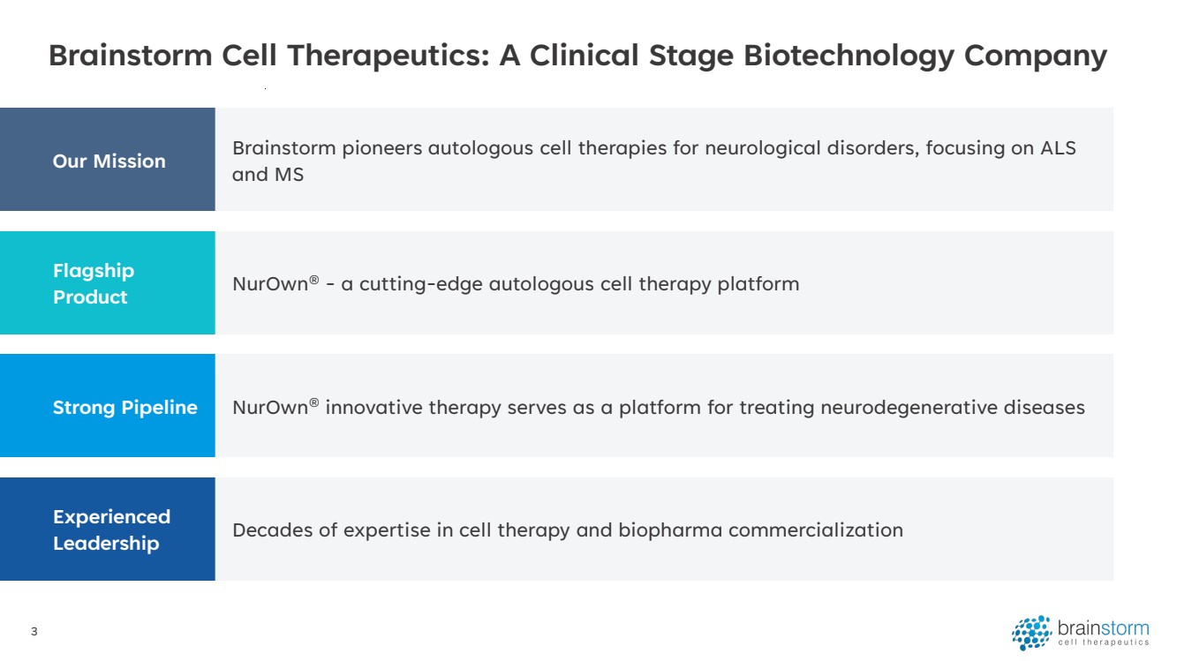
Task: Click the registered trademark symbol in the Flagship Product row
Action: [x=313, y=279]
